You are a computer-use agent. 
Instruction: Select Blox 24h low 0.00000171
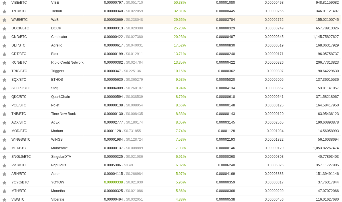[274, 54]
